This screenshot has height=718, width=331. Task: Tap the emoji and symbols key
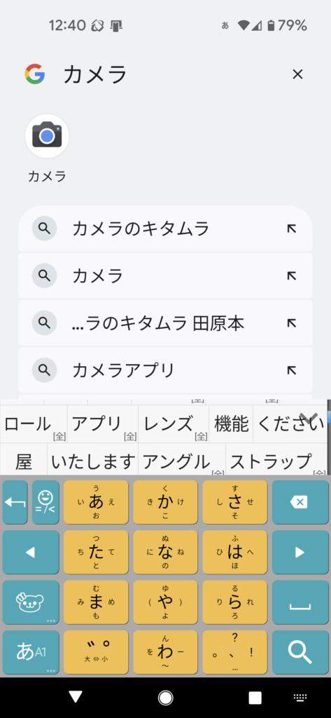(45, 502)
